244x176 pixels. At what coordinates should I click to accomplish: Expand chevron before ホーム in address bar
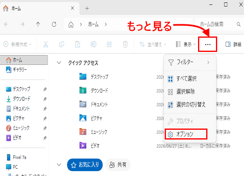[81, 24]
